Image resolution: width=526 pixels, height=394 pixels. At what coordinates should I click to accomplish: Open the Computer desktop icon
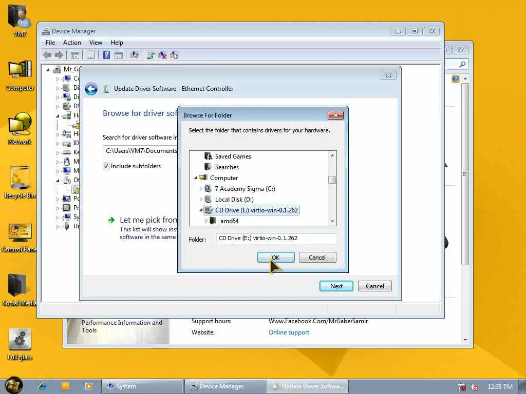click(x=20, y=75)
